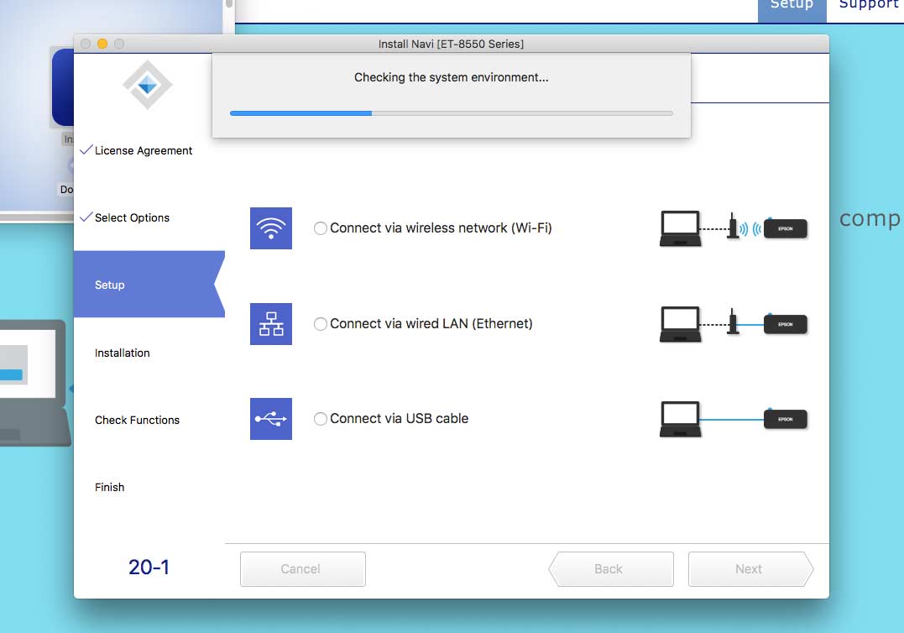Screen dimensions: 904x633
Task: Select Connect via wireless network (Wi-Fi)
Action: (x=321, y=228)
